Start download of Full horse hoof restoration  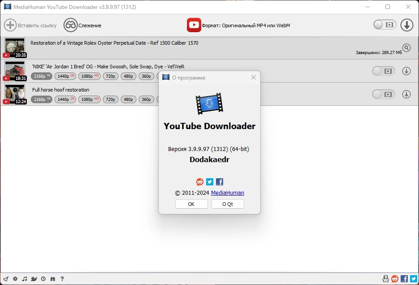[406, 94]
